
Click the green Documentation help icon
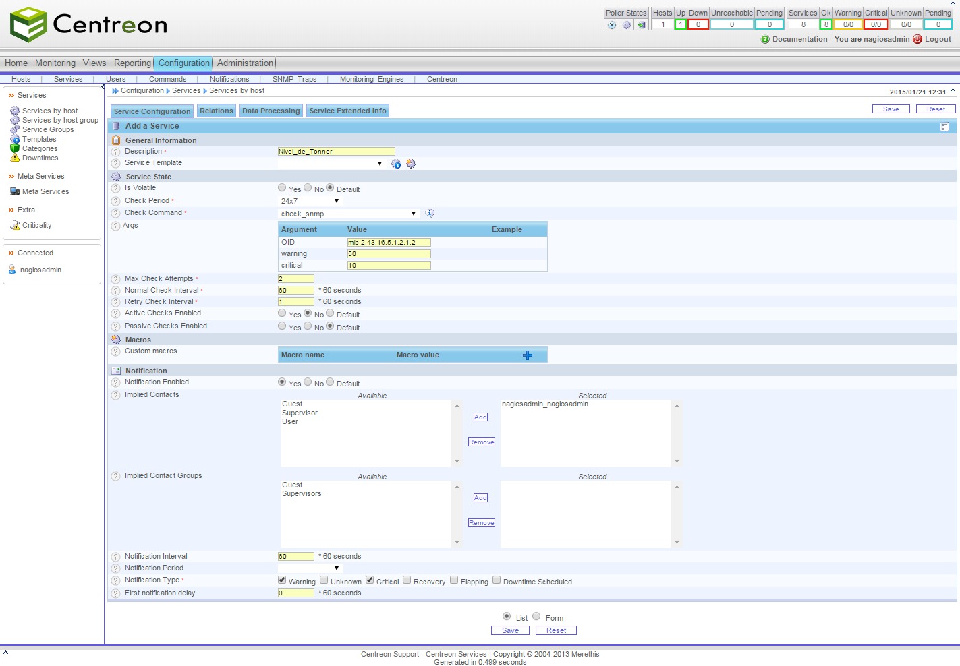[x=765, y=39]
